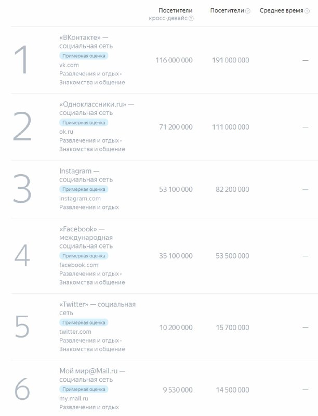Image resolution: width=318 pixels, height=416 pixels.
Task: Click the facebook.com domain link
Action: coord(78,265)
